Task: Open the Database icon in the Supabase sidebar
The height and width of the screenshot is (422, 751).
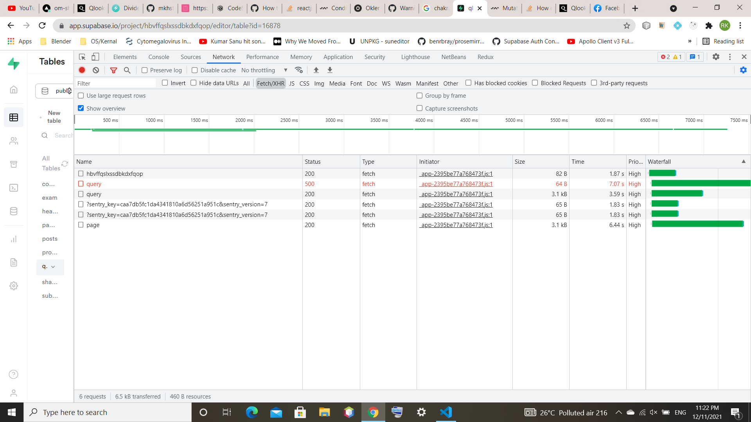Action: coord(14,211)
